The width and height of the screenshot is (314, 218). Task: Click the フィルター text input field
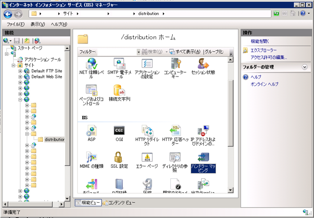[117, 52]
